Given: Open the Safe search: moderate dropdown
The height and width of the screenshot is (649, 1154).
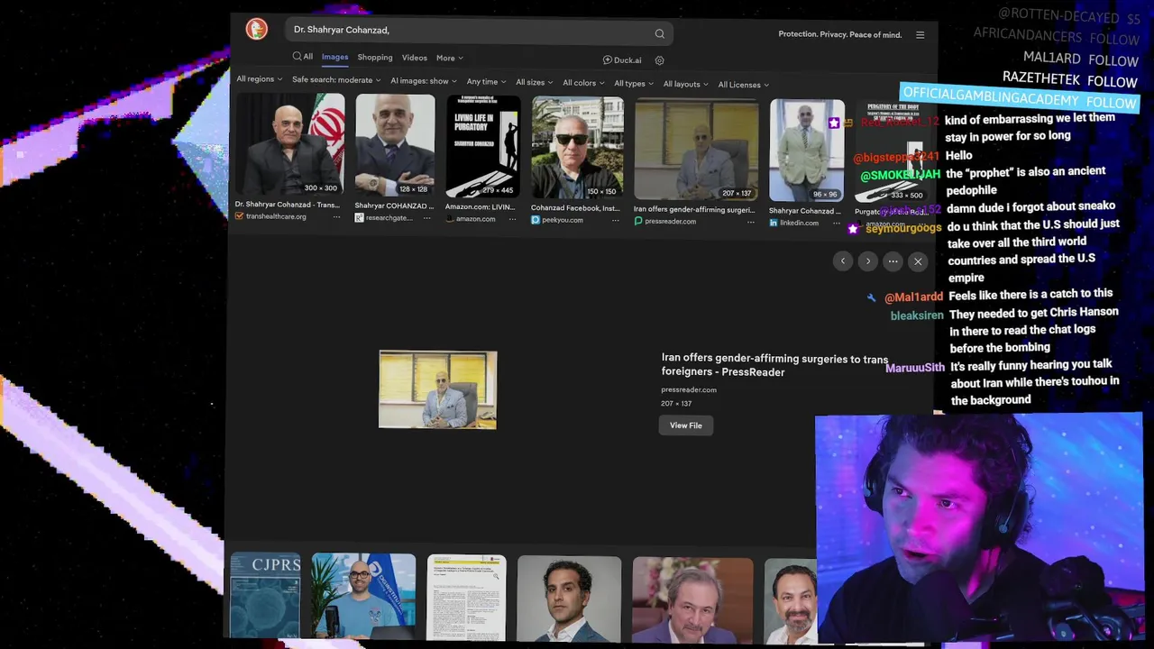Looking at the screenshot, I should click(x=336, y=79).
